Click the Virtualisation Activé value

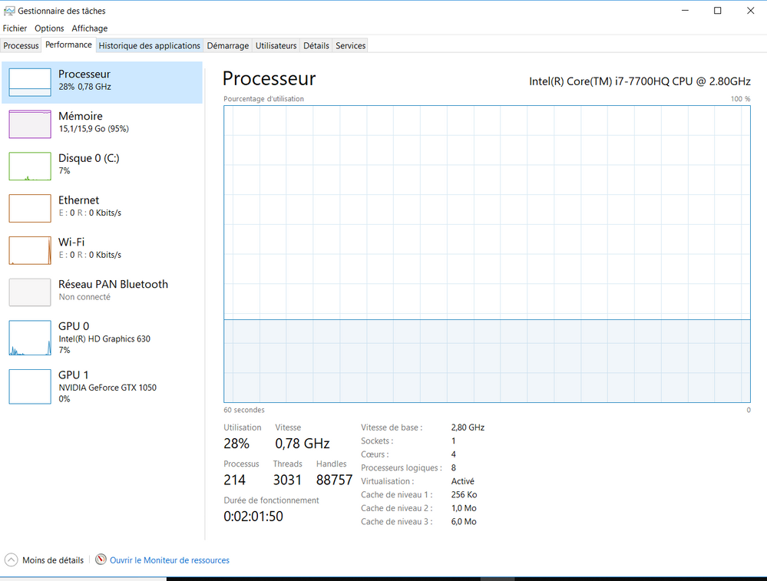point(462,481)
